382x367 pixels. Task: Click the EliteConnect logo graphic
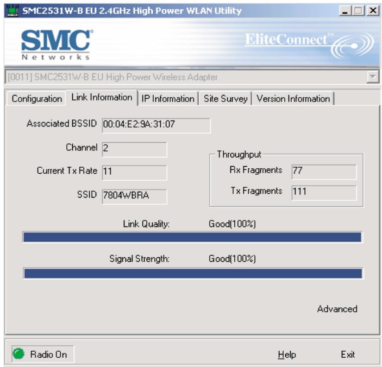coord(309,45)
